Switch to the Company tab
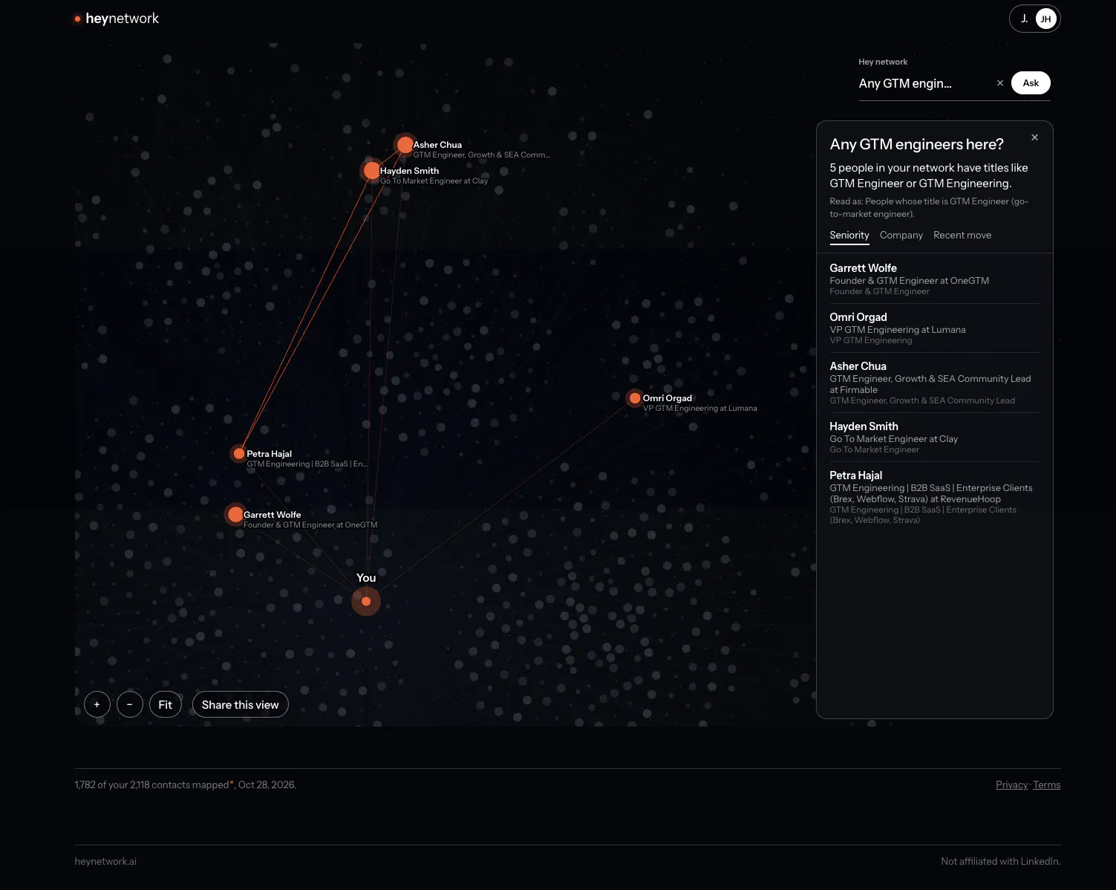The height and width of the screenshot is (890, 1116). (x=901, y=236)
